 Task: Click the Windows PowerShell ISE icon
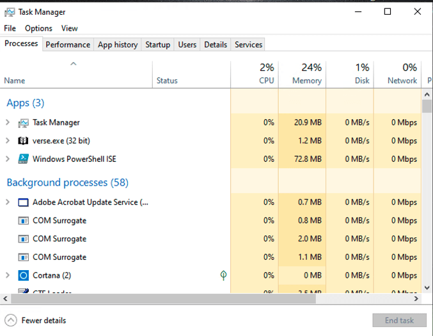(x=24, y=159)
